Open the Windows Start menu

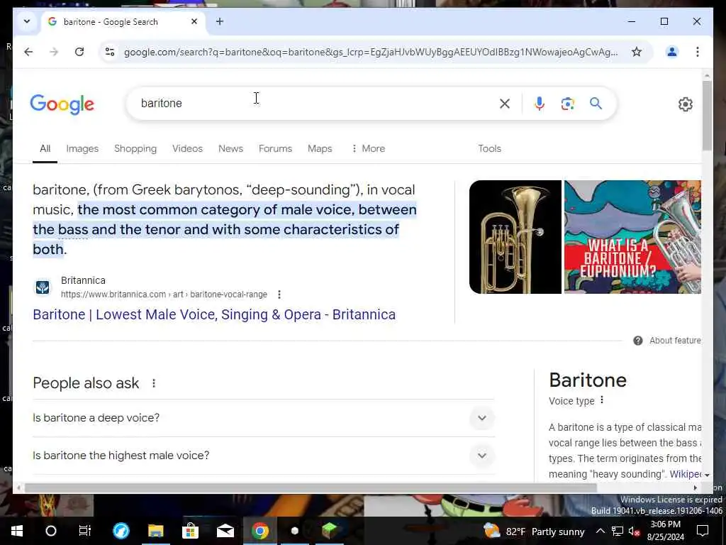click(17, 531)
